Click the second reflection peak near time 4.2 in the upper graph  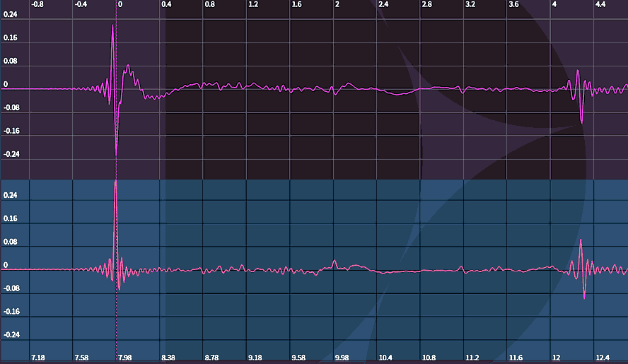(578, 72)
